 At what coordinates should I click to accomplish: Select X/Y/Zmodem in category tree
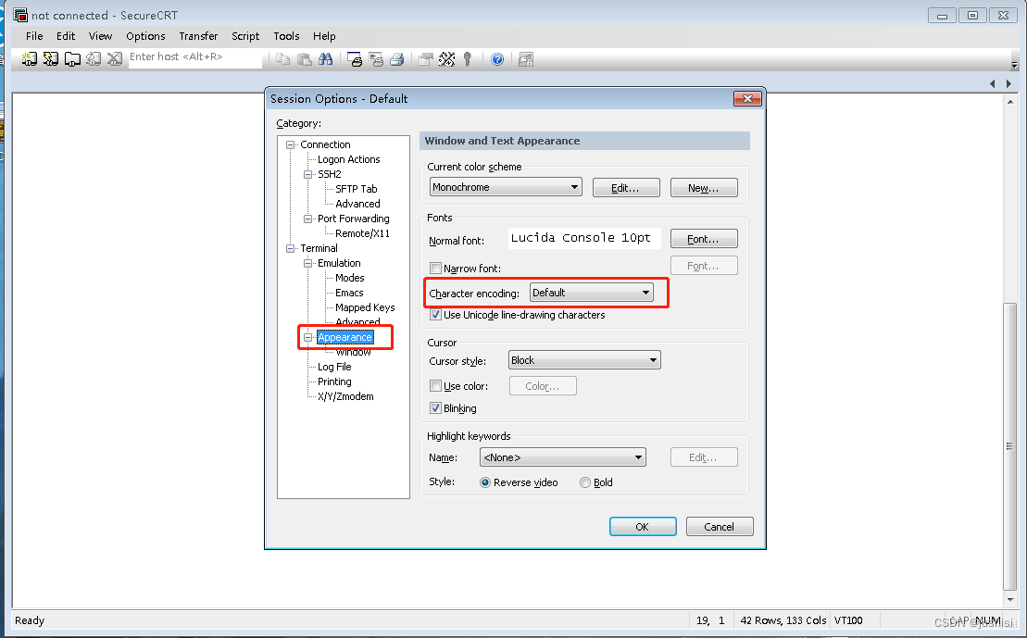345,396
